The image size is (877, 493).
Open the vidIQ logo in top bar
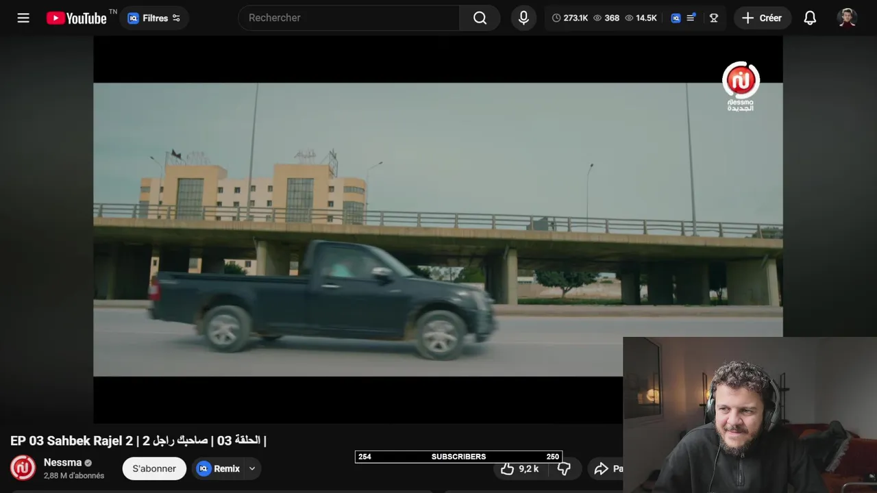click(x=676, y=18)
